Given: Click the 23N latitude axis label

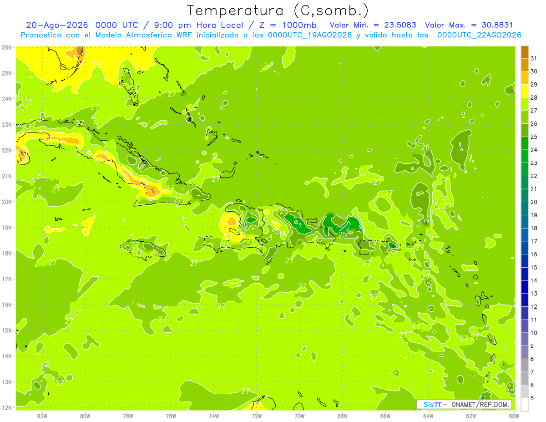Looking at the screenshot, I should [7, 125].
